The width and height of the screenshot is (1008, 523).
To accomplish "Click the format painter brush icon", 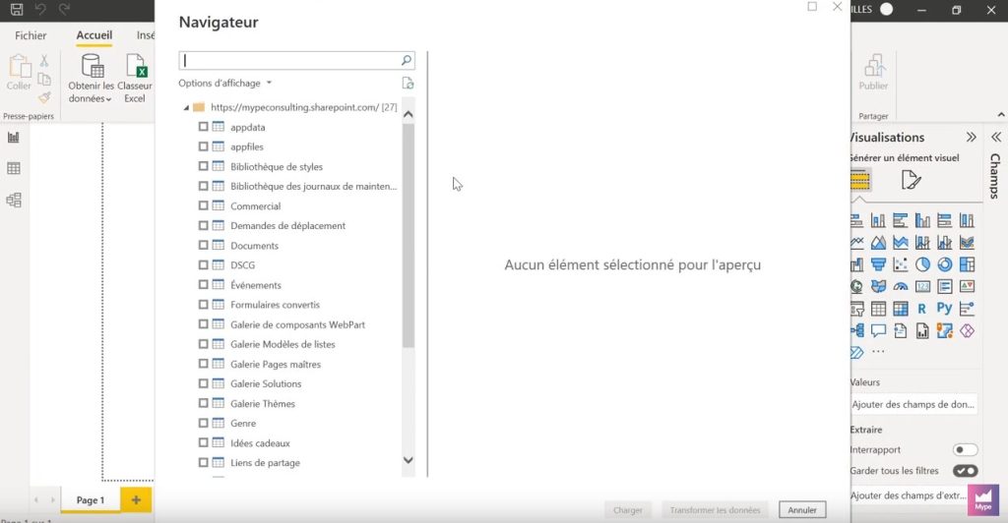I will point(43,97).
